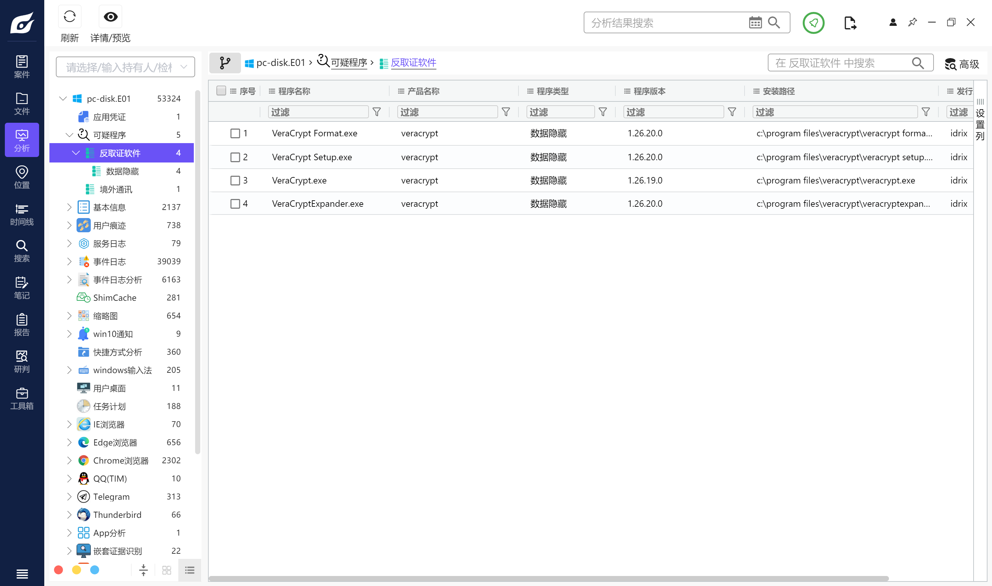Expand the 用户痕迹 tree node
Viewport: 992px width, 586px height.
(x=69, y=225)
